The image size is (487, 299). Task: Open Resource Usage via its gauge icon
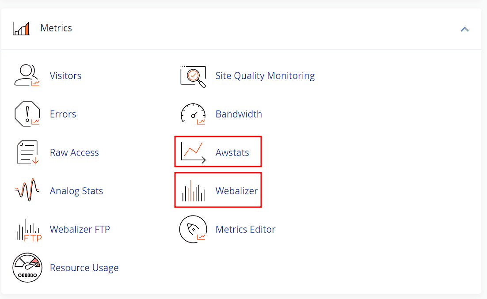click(x=27, y=267)
